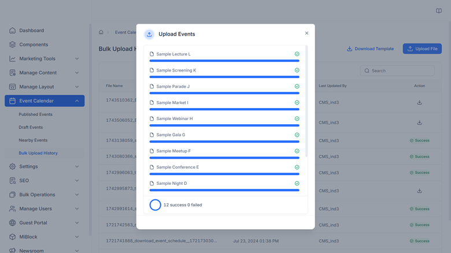Expand the Settings chevron
Image resolution: width=451 pixels, height=253 pixels.
(77, 166)
